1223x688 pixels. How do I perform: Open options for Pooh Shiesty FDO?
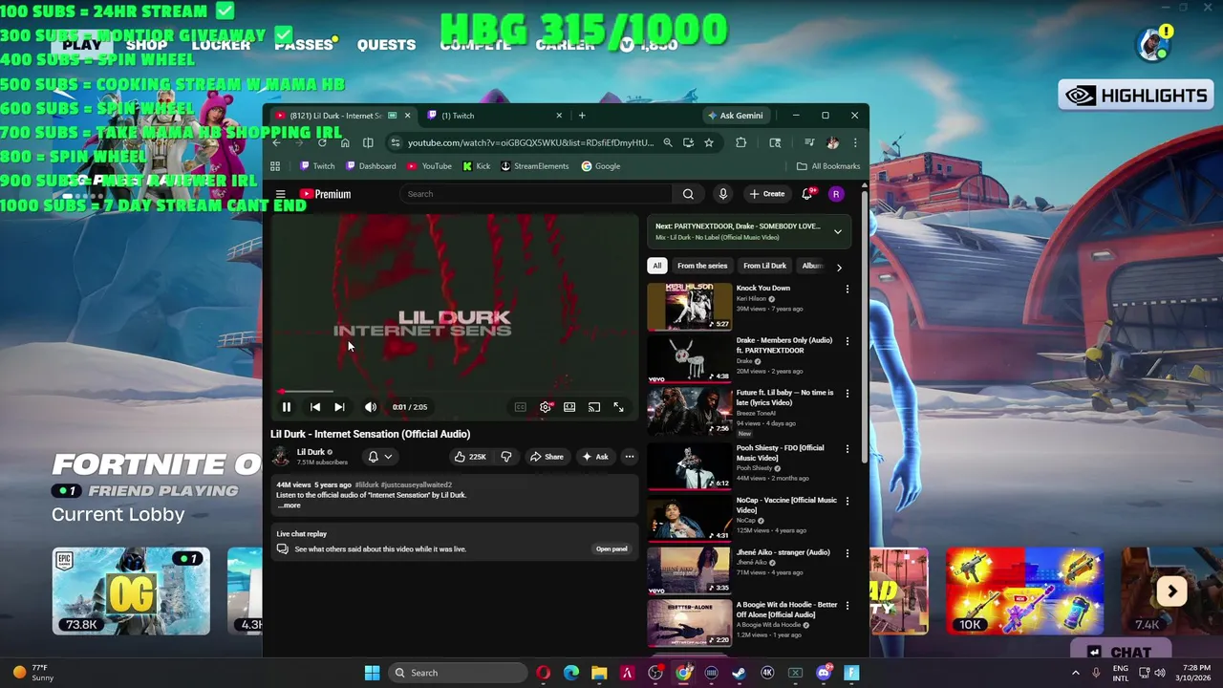847,449
